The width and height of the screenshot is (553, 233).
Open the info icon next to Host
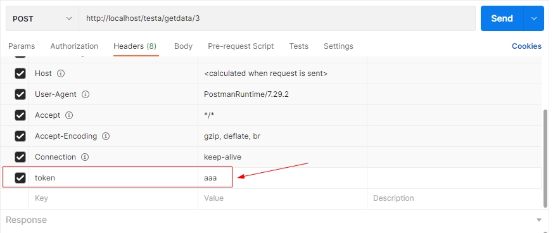(61, 73)
